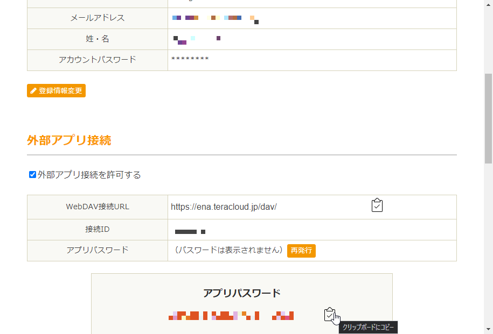
Task: Click the (パスワードは表示されません) text
Action: click(x=228, y=250)
